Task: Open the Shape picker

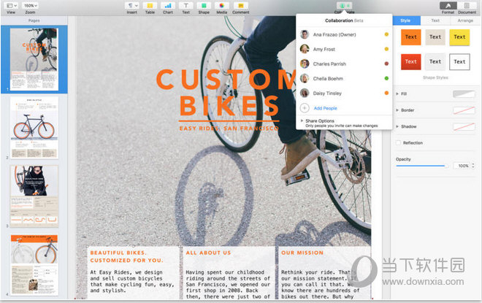Action: tap(204, 6)
